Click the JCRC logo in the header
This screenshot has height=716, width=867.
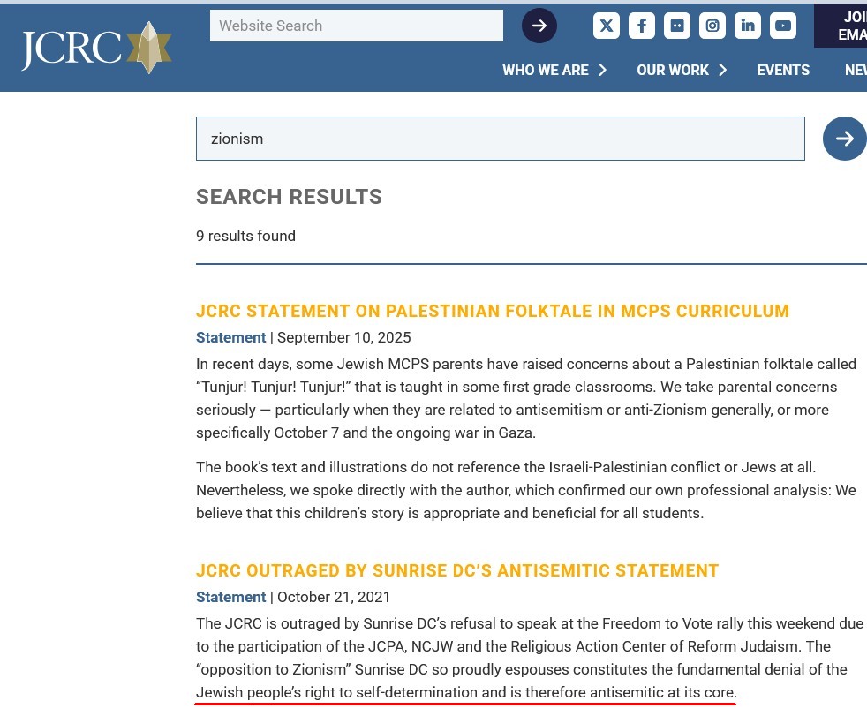click(96, 48)
